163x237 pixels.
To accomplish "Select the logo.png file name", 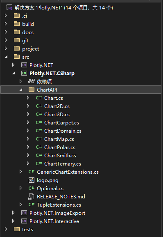I will (48, 180).
